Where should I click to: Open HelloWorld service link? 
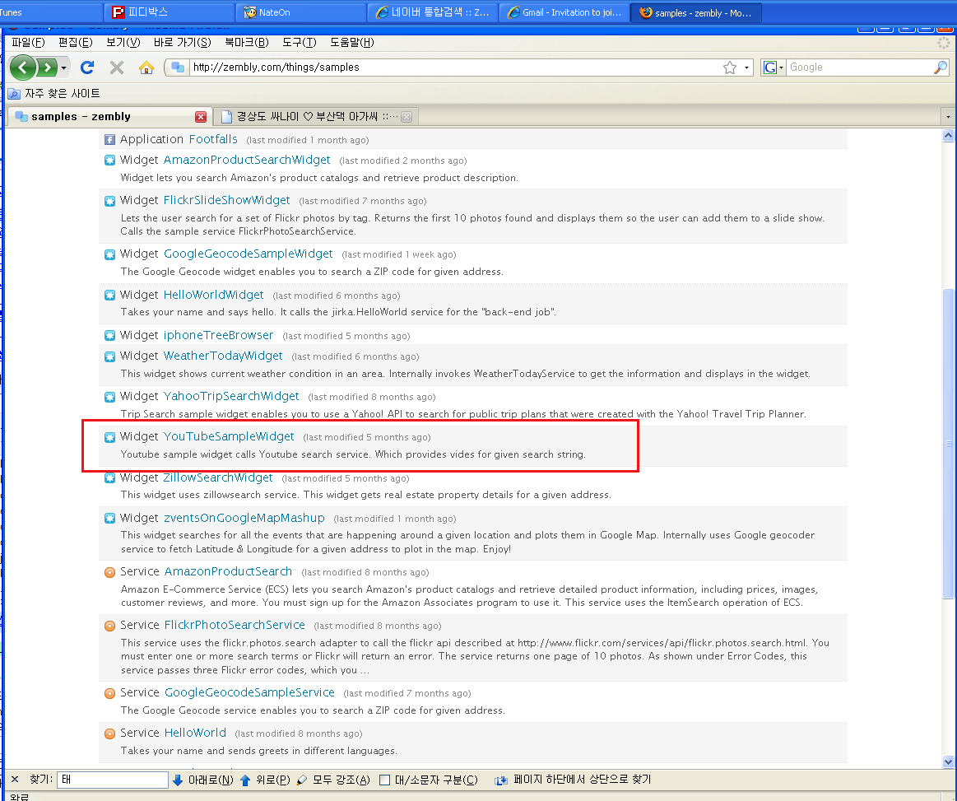tap(195, 733)
